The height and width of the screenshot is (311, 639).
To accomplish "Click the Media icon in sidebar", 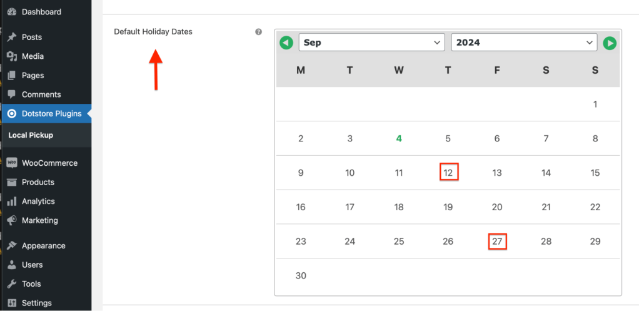I will pos(12,56).
